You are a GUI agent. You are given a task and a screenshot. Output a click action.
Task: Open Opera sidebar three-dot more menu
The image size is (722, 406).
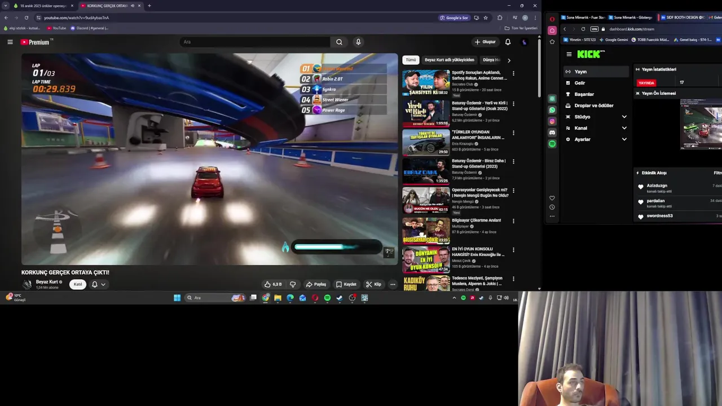pos(552,216)
